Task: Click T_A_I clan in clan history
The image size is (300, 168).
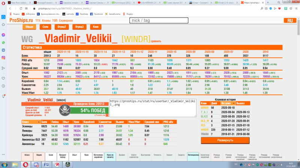Action: [204, 112]
